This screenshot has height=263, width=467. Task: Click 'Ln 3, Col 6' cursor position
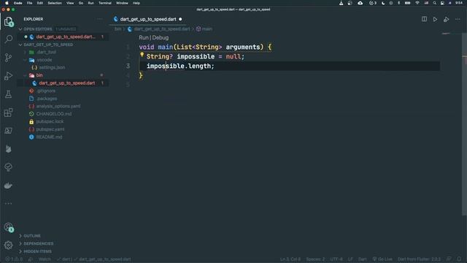pos(290,259)
